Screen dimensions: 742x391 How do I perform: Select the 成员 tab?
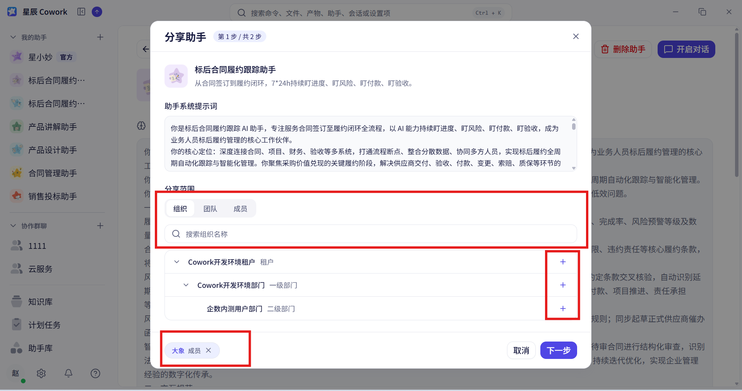[240, 209]
